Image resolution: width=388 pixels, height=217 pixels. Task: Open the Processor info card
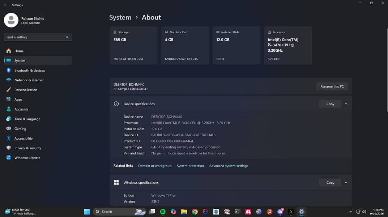pyautogui.click(x=288, y=46)
